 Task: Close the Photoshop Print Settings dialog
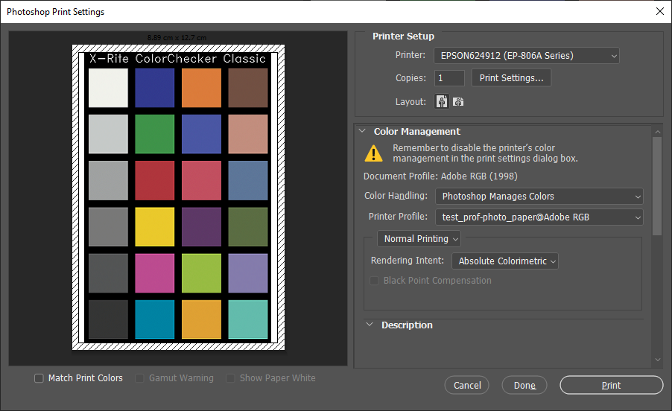(x=660, y=12)
